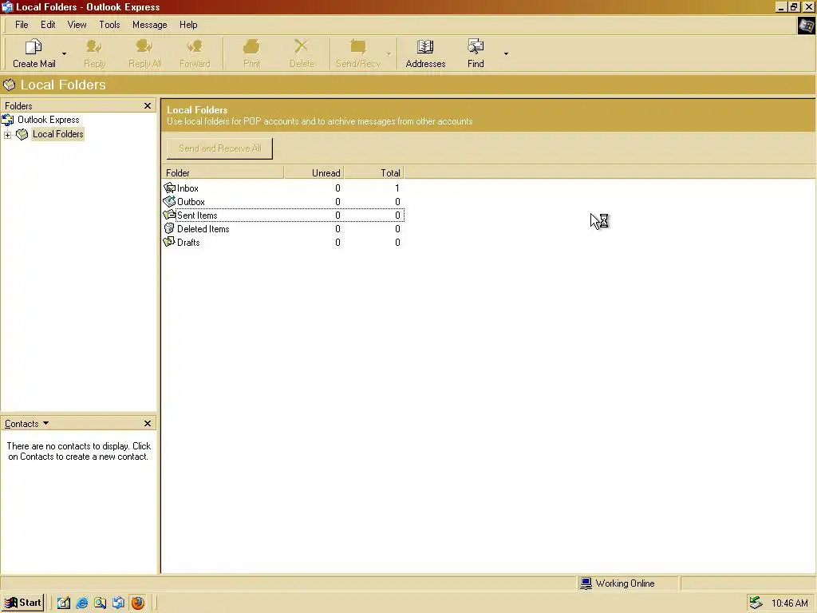Click the Local Folders tree icon

(x=22, y=134)
